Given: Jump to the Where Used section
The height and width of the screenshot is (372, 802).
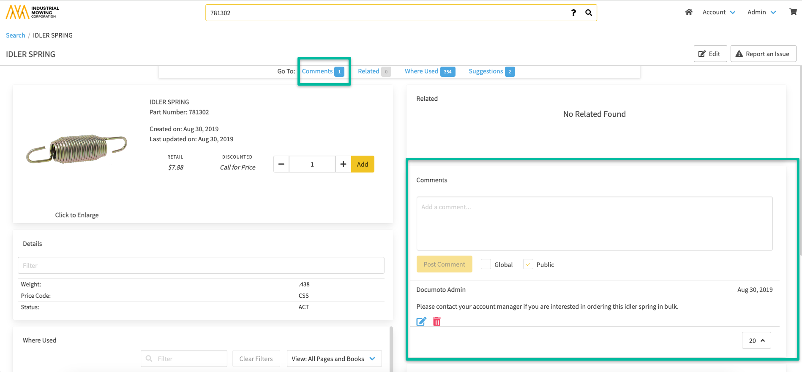Looking at the screenshot, I should 421,71.
